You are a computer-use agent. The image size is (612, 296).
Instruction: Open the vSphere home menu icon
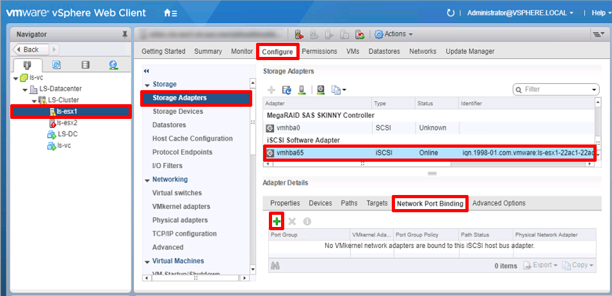170,13
